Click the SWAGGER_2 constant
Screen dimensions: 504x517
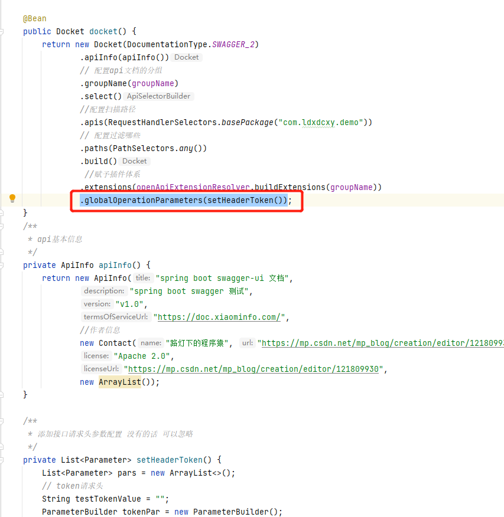tap(232, 44)
